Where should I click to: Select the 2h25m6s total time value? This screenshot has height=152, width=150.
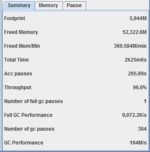click(135, 60)
